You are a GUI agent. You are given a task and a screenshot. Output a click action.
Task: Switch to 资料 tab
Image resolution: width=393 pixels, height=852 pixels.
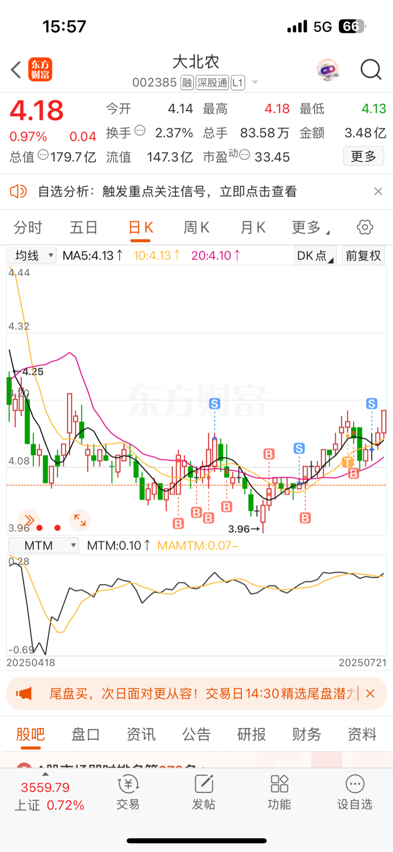tap(362, 734)
